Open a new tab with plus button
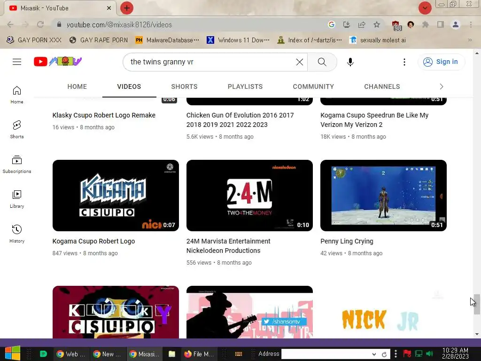 (127, 8)
